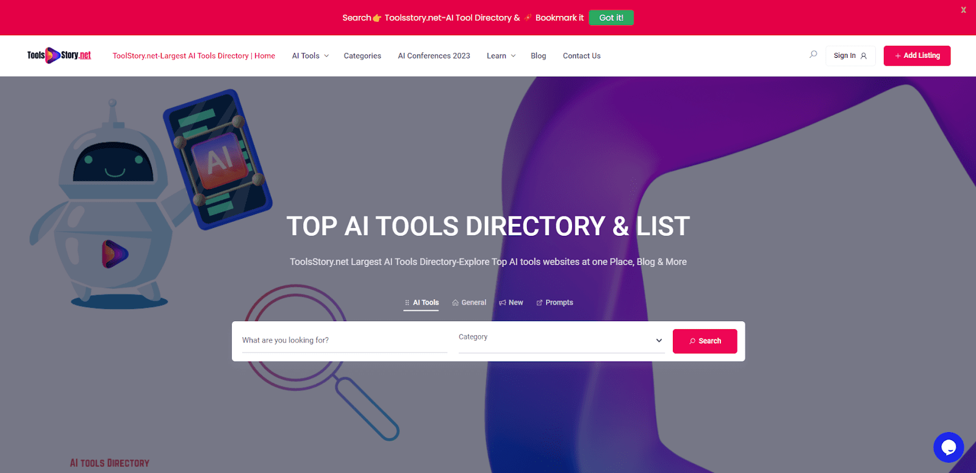Click the pink Search button
This screenshot has height=473, width=976.
(x=705, y=341)
